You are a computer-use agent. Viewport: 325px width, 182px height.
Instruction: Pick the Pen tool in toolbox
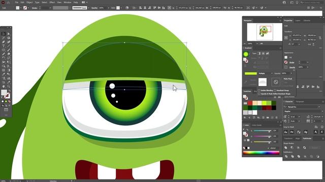point(4,42)
